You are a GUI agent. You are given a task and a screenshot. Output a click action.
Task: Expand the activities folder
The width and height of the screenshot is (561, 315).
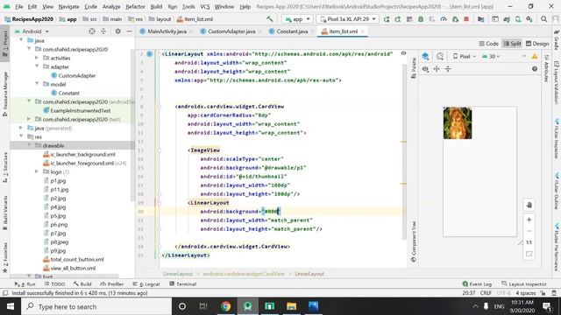pyautogui.click(x=37, y=58)
